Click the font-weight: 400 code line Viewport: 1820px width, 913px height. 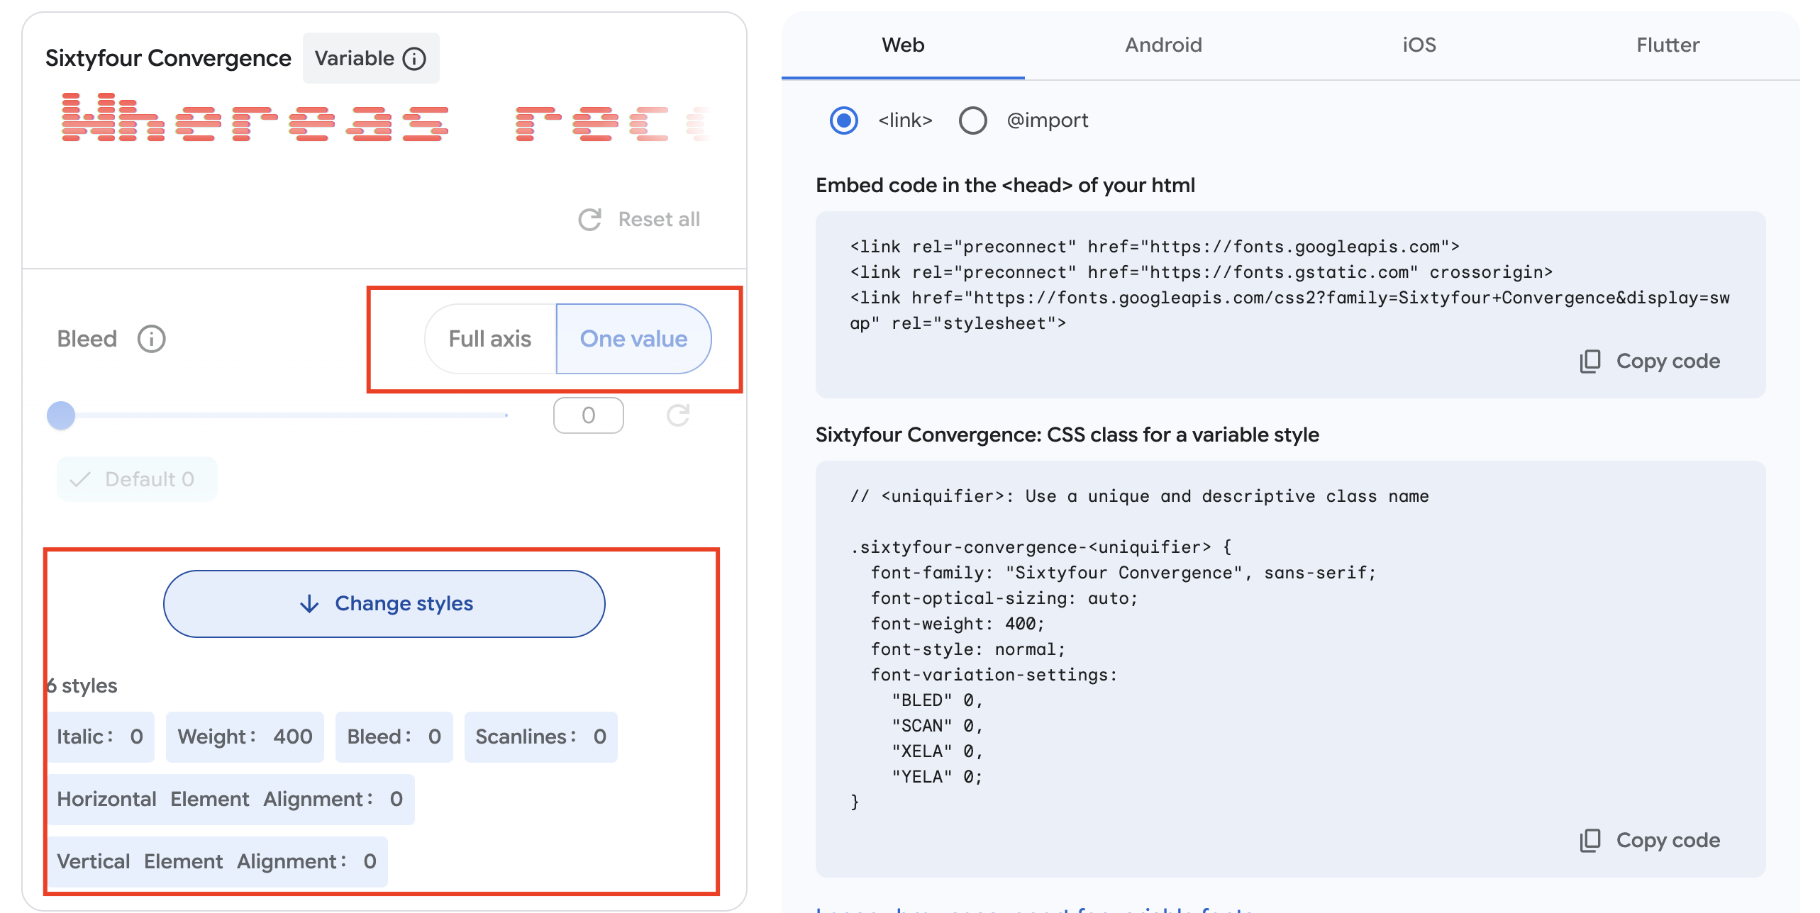coord(958,624)
